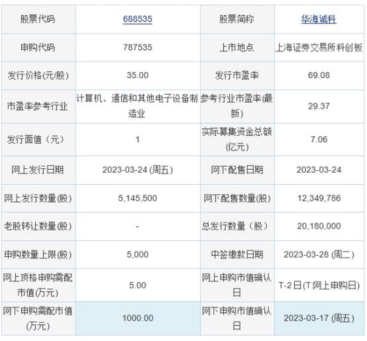Image resolution: width=367 pixels, height=341 pixels.
Task: Select the P/E value 69.08
Action: pos(319,75)
